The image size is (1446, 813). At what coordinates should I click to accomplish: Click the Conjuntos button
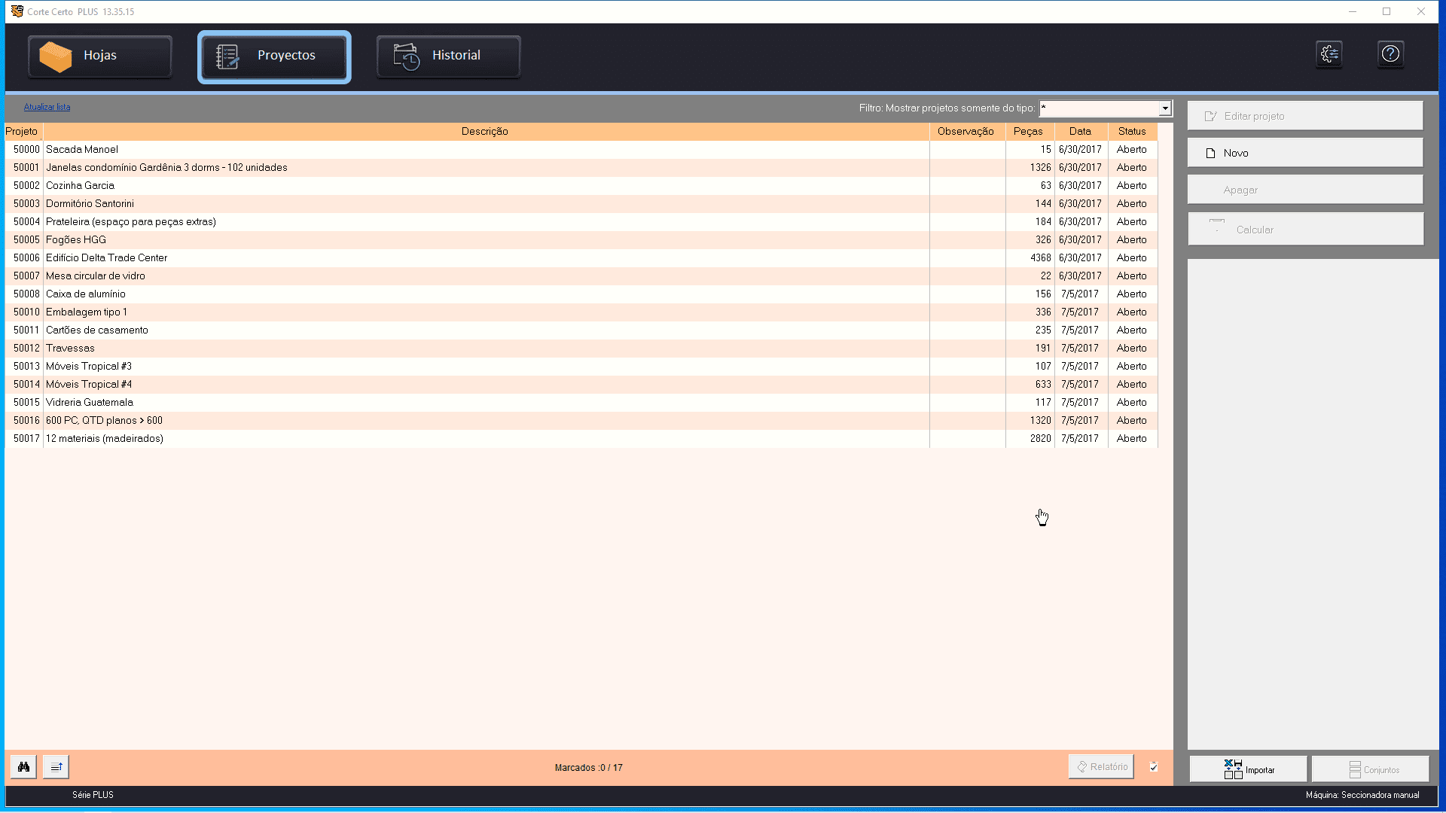tap(1370, 769)
